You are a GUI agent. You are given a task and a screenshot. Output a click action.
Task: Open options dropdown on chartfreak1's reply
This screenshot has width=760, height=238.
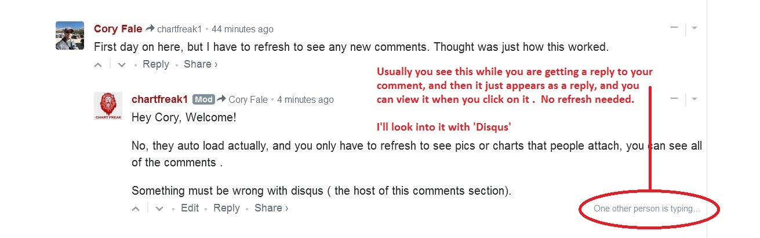[x=694, y=99]
